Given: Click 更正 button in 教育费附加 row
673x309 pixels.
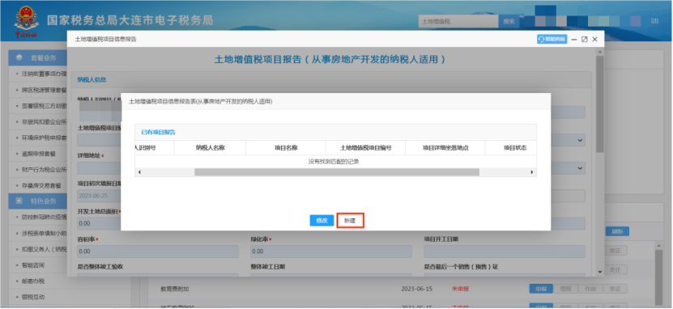Looking at the screenshot, I should [615, 289].
